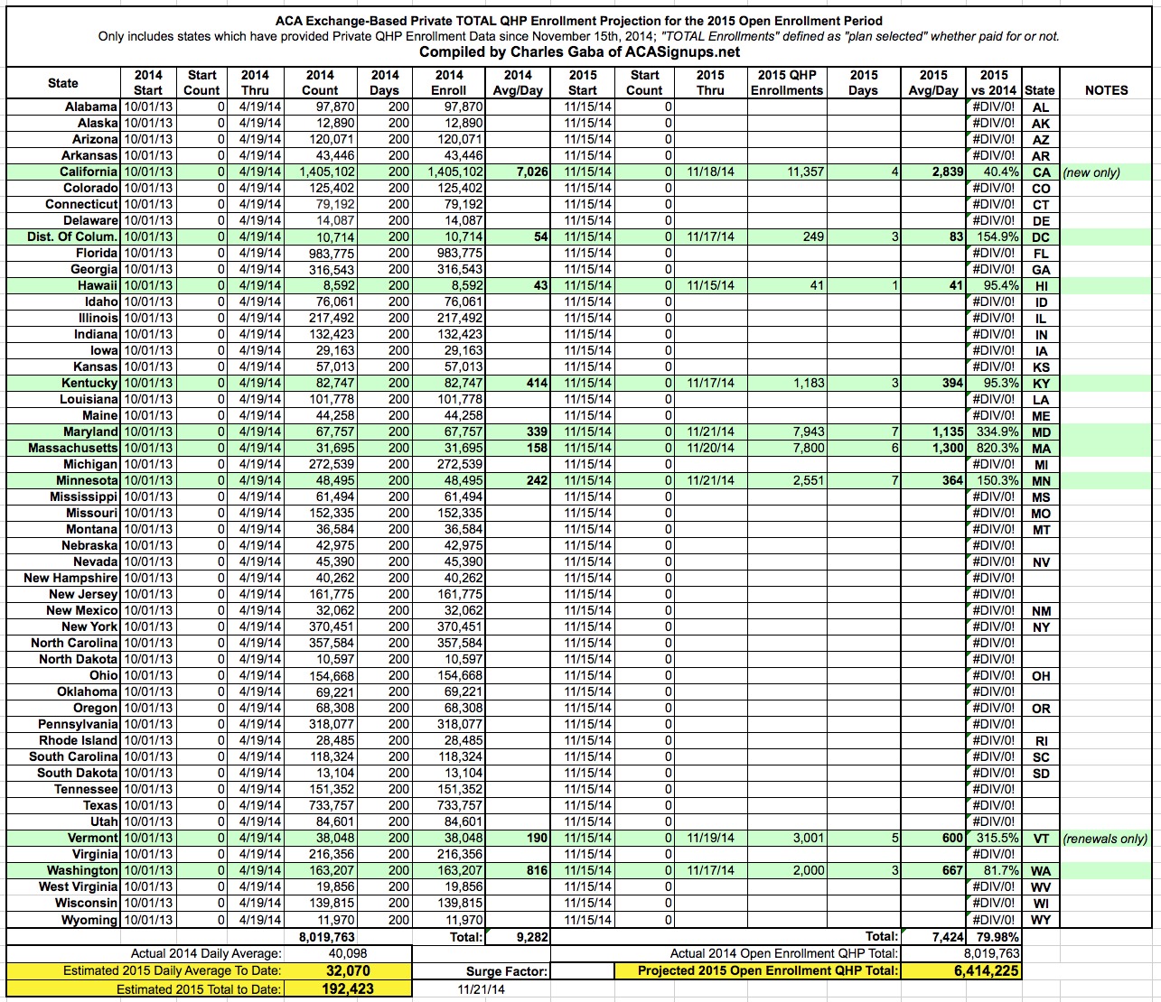Click the State column header on the left

(63, 83)
